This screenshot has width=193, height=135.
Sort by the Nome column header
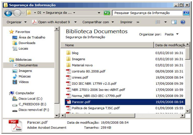coord(107,45)
